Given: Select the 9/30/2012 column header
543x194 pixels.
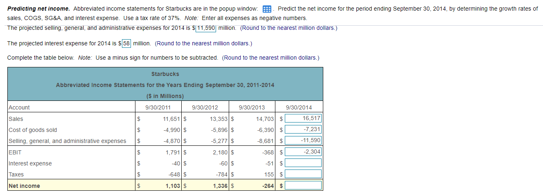Looking at the screenshot, I should click(205, 107).
